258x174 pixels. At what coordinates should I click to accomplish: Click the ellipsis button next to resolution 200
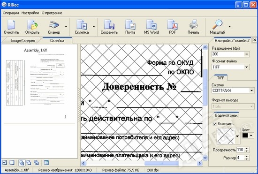tap(246, 54)
